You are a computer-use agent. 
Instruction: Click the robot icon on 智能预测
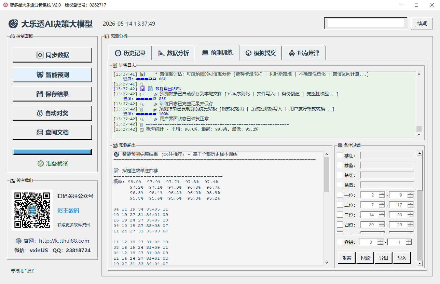click(x=40, y=75)
